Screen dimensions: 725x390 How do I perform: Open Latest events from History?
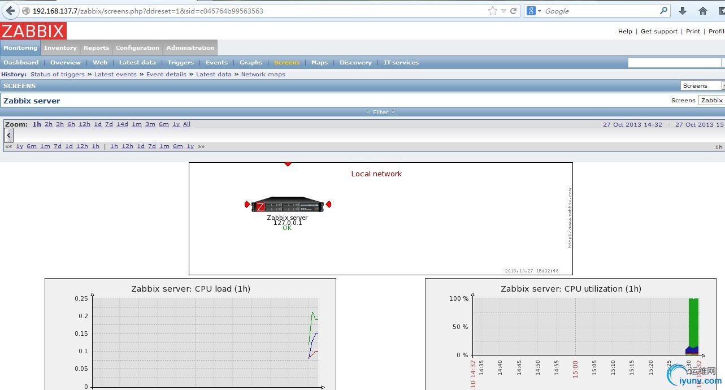(x=115, y=75)
